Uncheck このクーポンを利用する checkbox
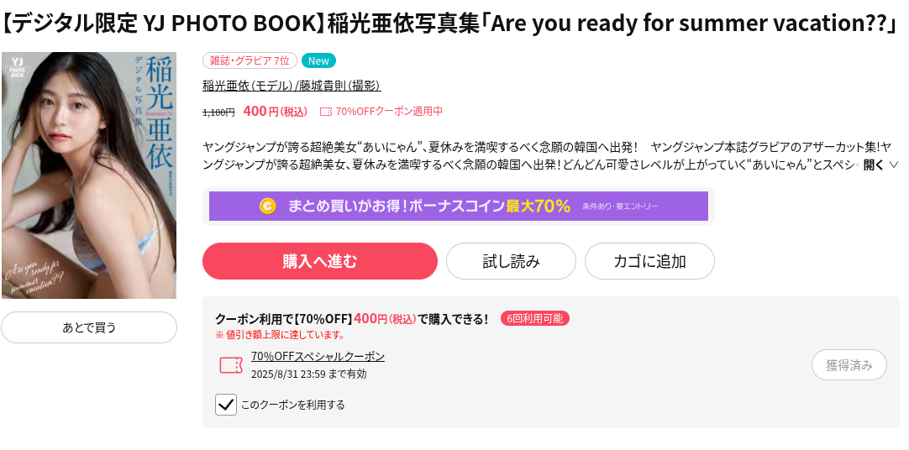This screenshot has height=450, width=909. click(x=225, y=405)
